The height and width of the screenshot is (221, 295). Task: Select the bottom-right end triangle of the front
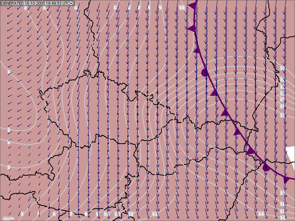pyautogui.click(x=287, y=179)
